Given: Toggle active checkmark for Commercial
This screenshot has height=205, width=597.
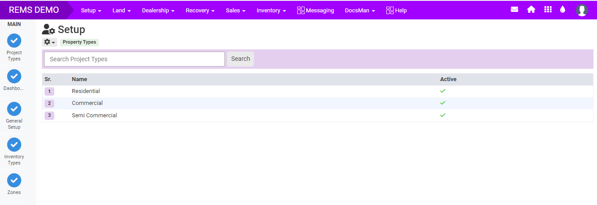Looking at the screenshot, I should tap(443, 103).
